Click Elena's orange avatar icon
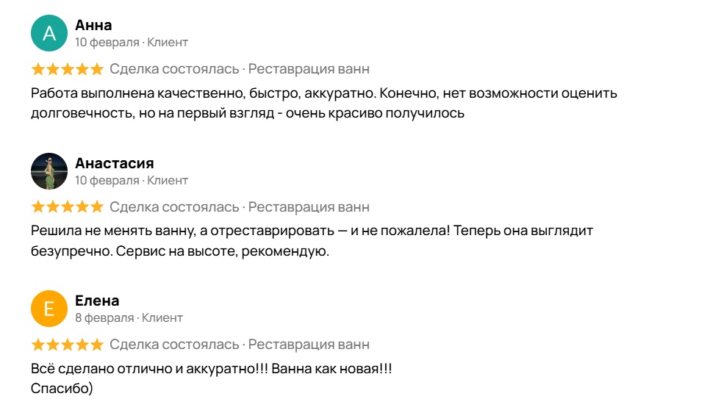The width and height of the screenshot is (710, 410). pos(49,309)
